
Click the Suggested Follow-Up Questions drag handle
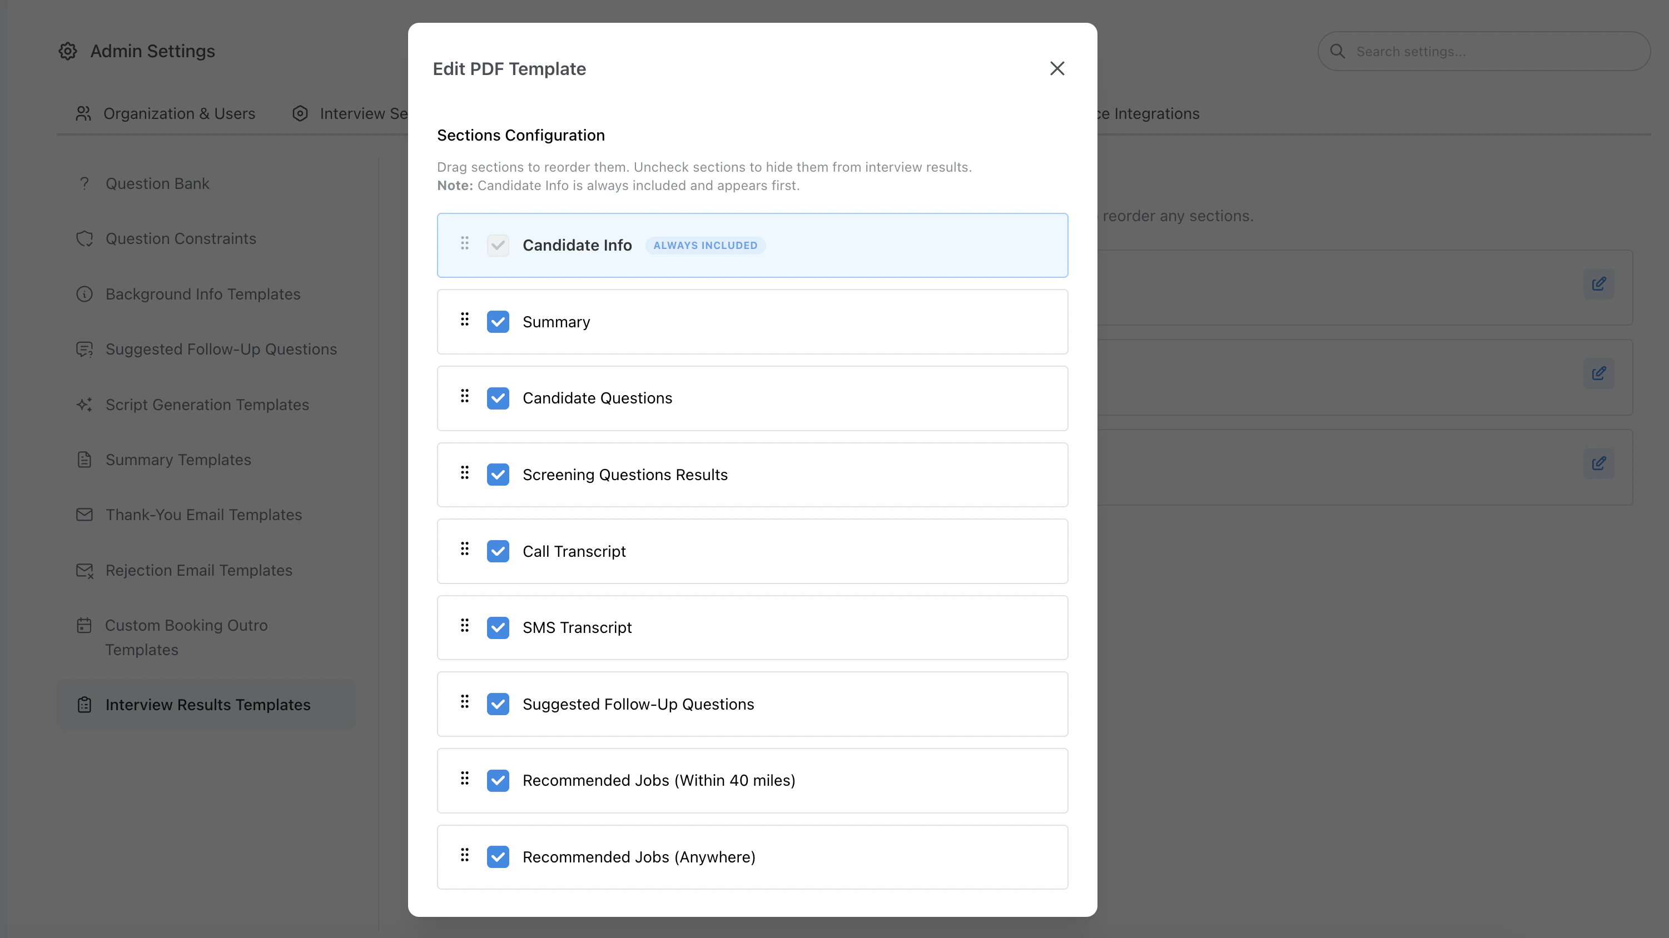(x=465, y=702)
